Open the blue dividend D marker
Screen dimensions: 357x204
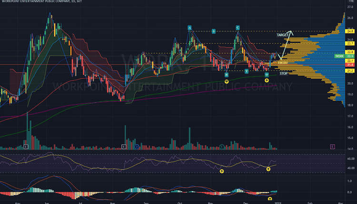[137, 147]
